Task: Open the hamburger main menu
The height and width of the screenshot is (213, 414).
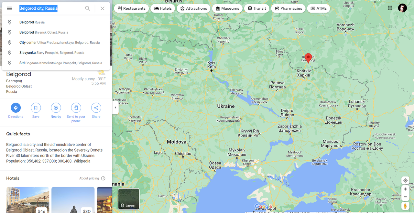Action: 9,8
